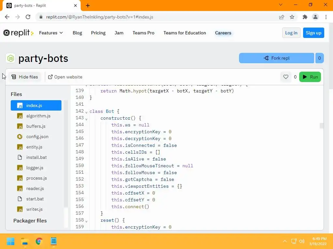
Task: Open writer.js file
Action: click(x=36, y=209)
